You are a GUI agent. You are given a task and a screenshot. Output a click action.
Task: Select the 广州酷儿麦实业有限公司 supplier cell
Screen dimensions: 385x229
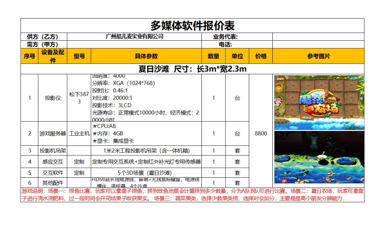coord(134,37)
